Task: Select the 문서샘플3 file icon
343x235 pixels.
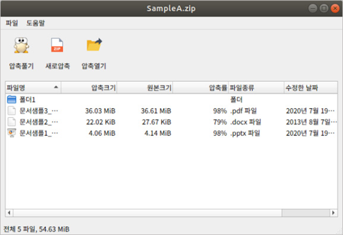Action: (x=11, y=111)
